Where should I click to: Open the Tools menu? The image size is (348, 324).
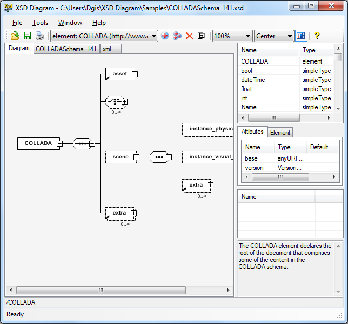40,23
